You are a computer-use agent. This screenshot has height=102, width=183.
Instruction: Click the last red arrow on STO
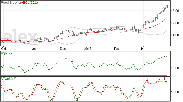click(164, 79)
